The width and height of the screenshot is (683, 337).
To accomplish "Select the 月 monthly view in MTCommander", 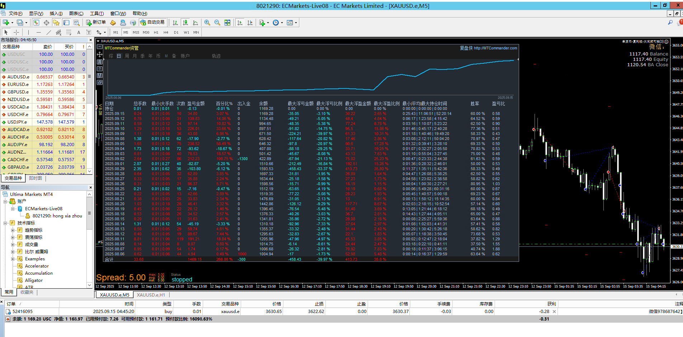I will click(134, 56).
